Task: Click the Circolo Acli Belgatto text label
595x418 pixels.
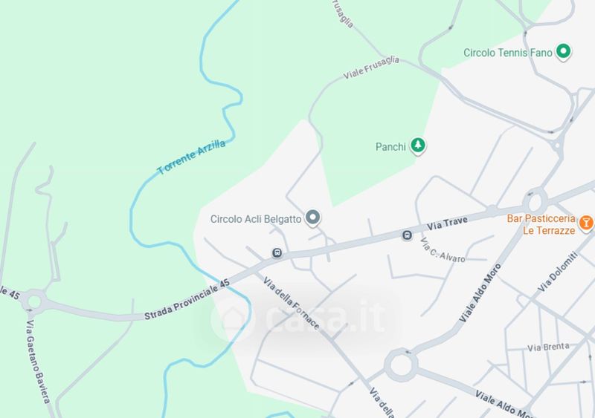Action: (x=256, y=219)
